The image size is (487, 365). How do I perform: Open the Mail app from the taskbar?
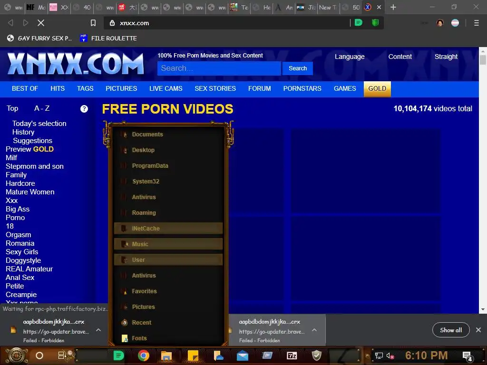pyautogui.click(x=242, y=355)
